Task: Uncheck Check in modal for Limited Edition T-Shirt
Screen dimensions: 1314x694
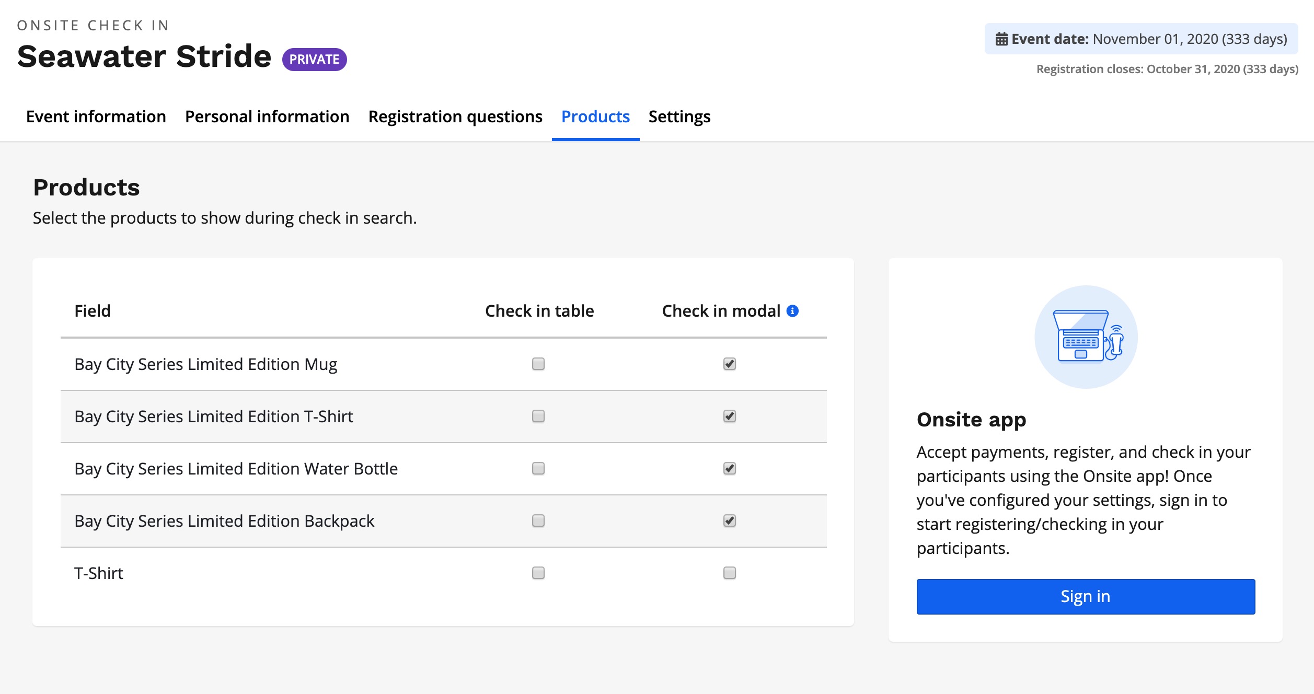Action: point(729,416)
